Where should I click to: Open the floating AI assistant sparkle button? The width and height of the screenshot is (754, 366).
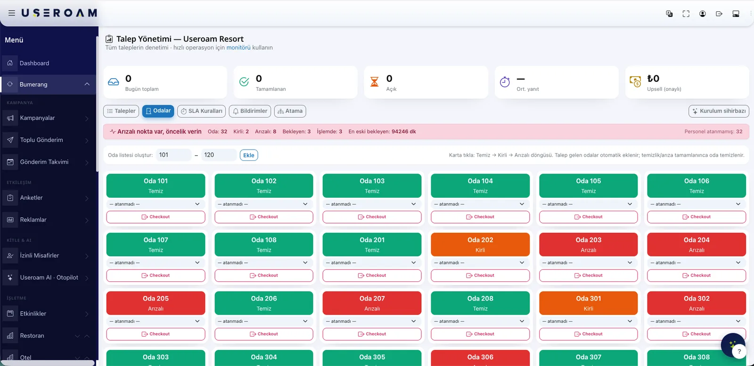pos(733,345)
